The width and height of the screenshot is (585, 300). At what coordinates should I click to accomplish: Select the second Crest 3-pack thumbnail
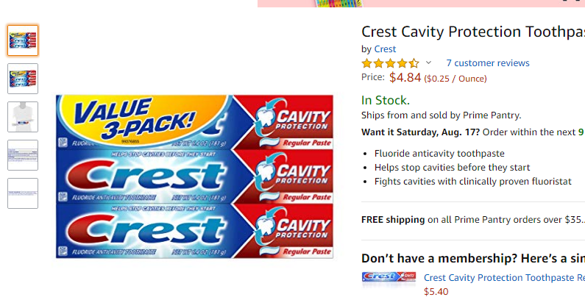point(23,79)
